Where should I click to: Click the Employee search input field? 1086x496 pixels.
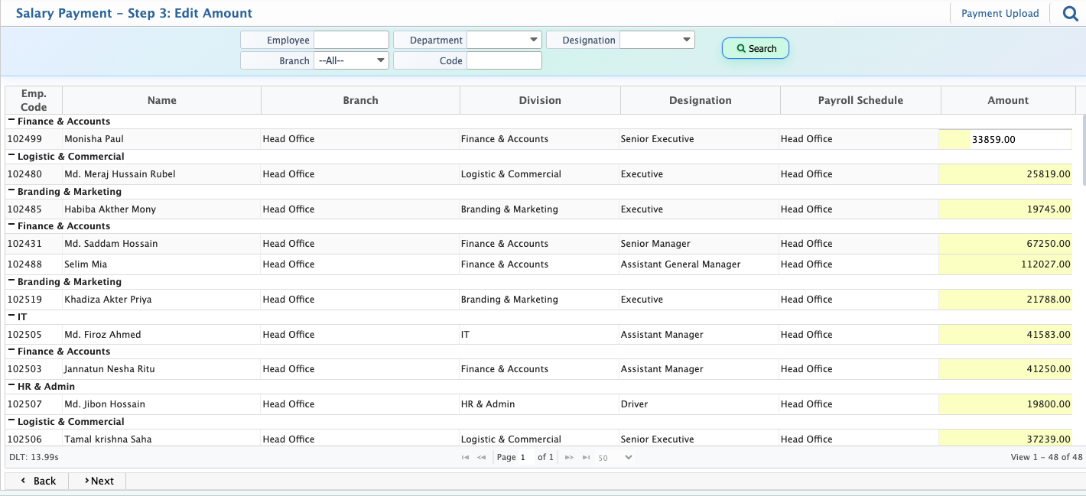click(x=351, y=40)
